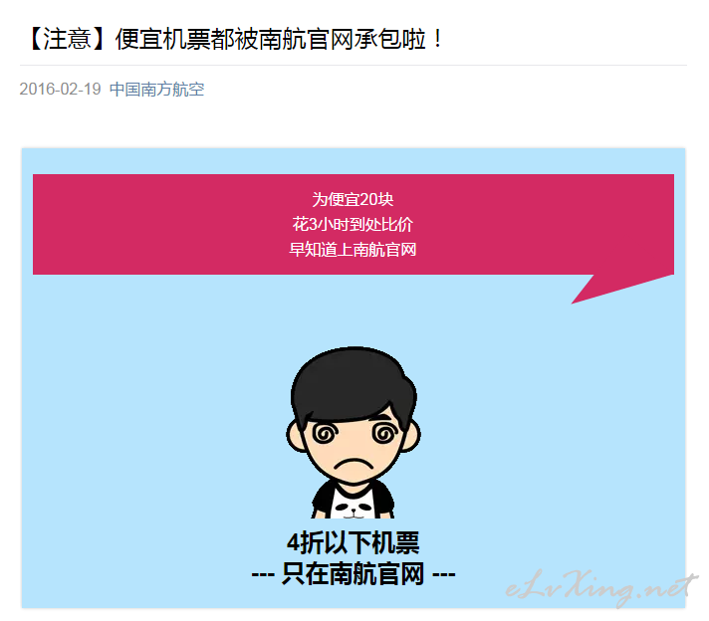Click the boy's frowning mouth
This screenshot has height=621, width=709.
point(354,465)
